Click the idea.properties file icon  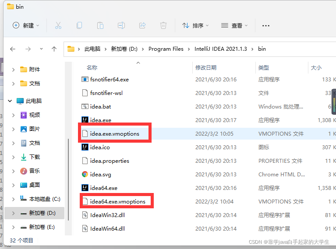85,161
